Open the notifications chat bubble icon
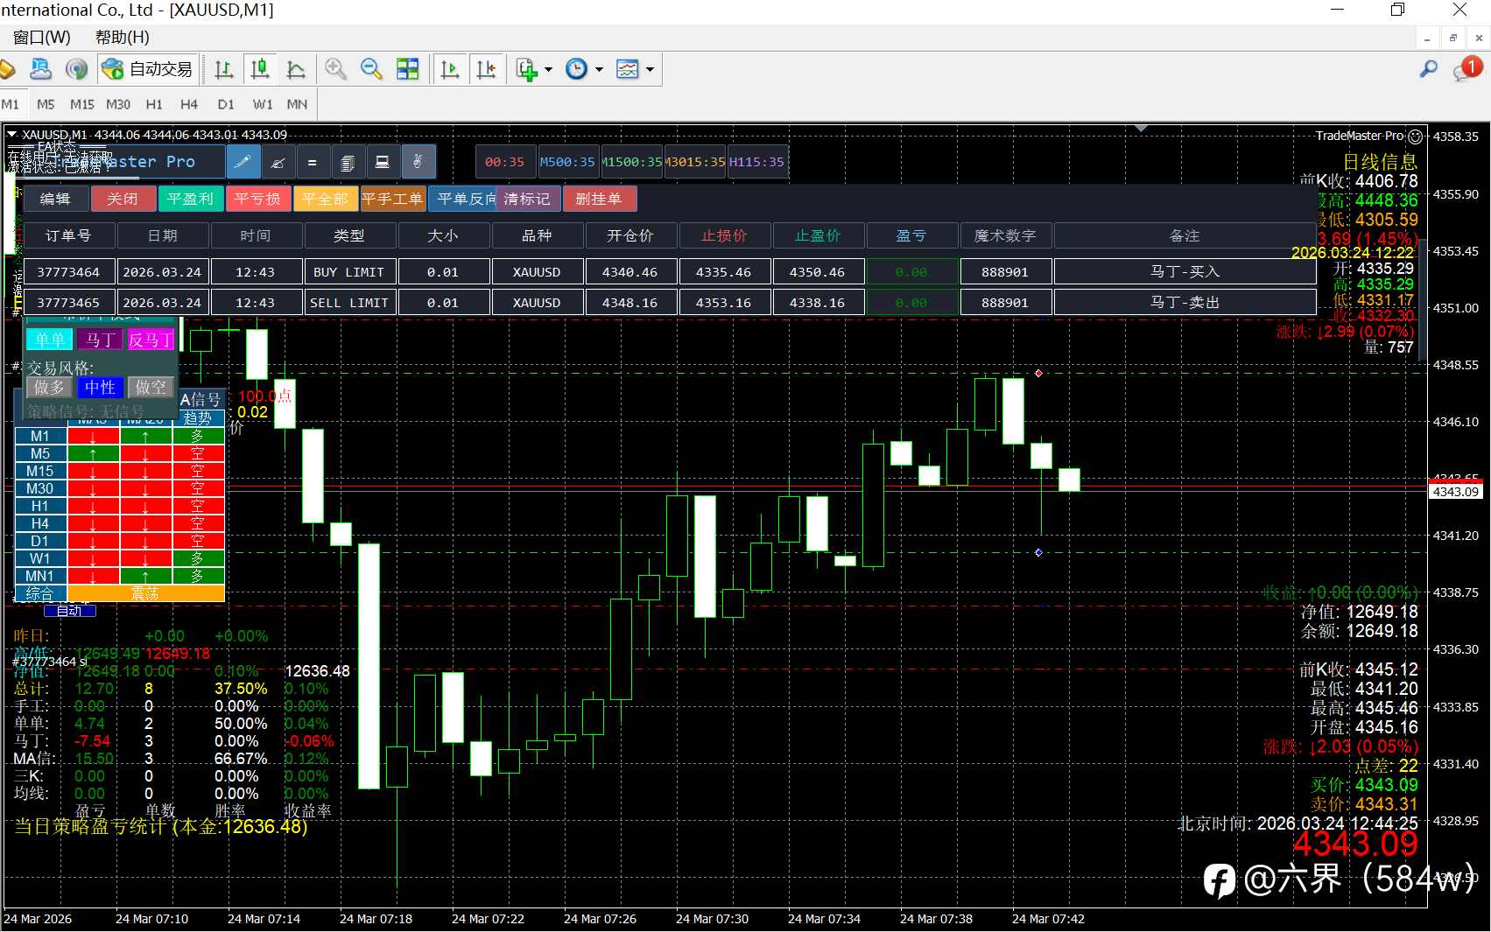1491x932 pixels. coord(1467,69)
